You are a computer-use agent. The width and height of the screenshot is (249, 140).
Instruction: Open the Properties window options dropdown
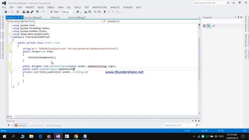235,17
